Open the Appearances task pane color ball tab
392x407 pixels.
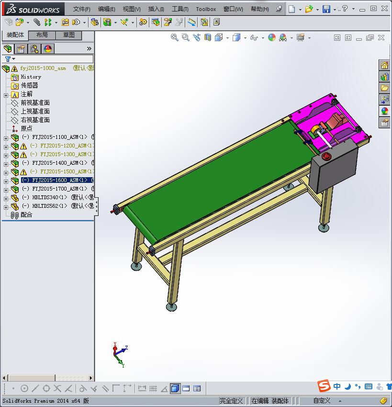point(384,111)
